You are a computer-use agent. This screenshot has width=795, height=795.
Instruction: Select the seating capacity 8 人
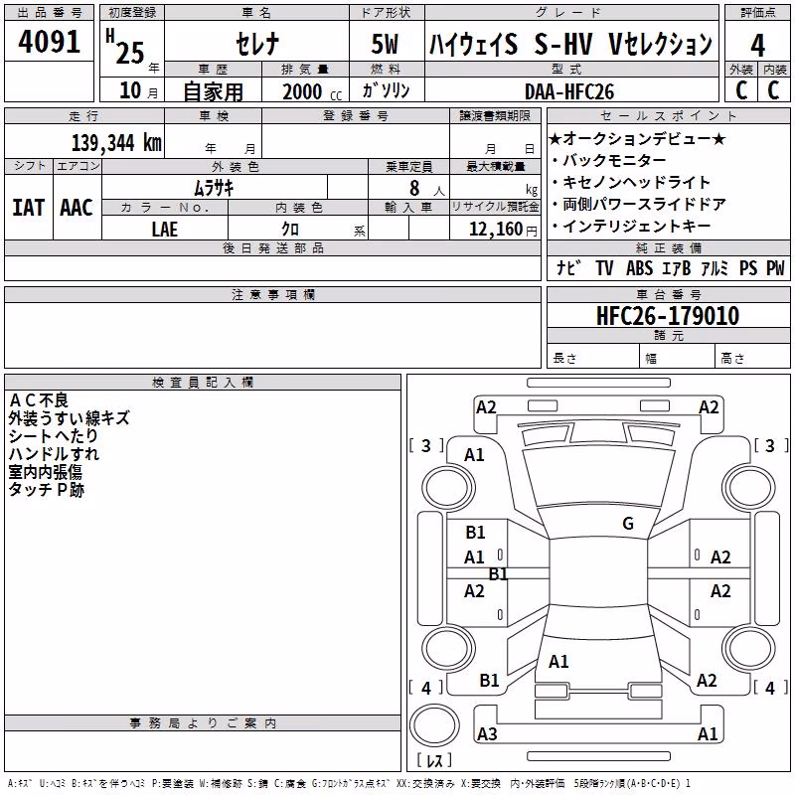click(x=427, y=188)
